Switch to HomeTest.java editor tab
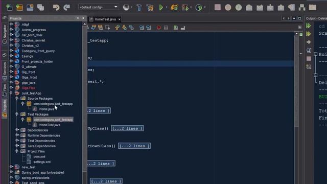 (x=105, y=19)
